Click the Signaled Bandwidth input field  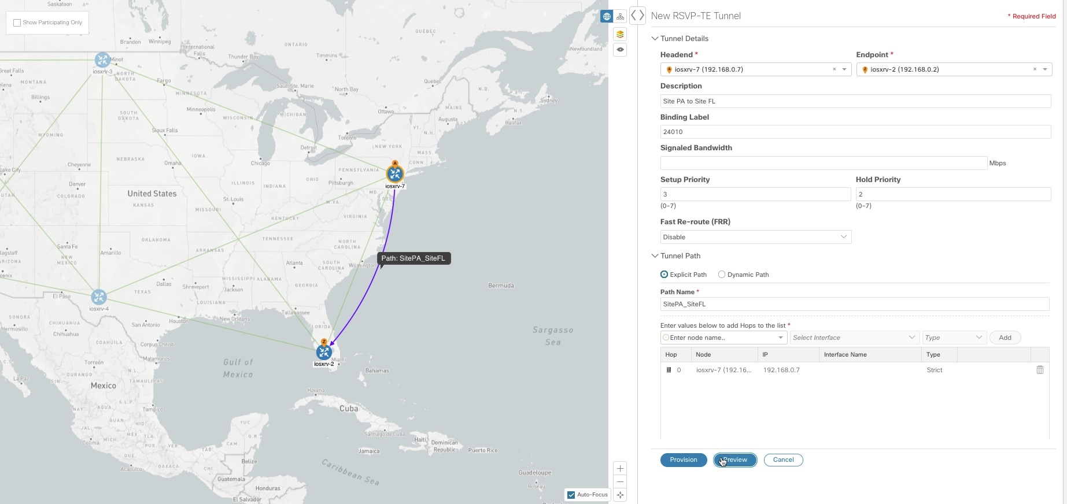coord(823,163)
